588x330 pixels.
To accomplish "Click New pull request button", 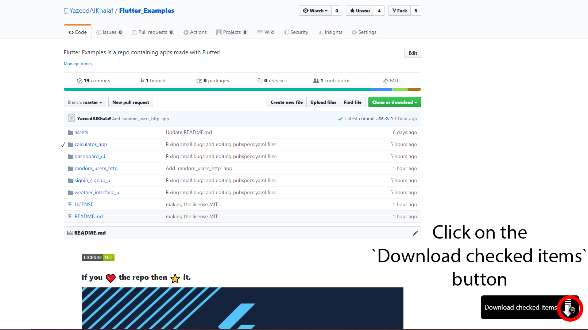I will pos(131,102).
